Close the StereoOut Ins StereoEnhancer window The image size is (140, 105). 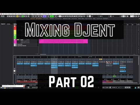click(x=24, y=86)
